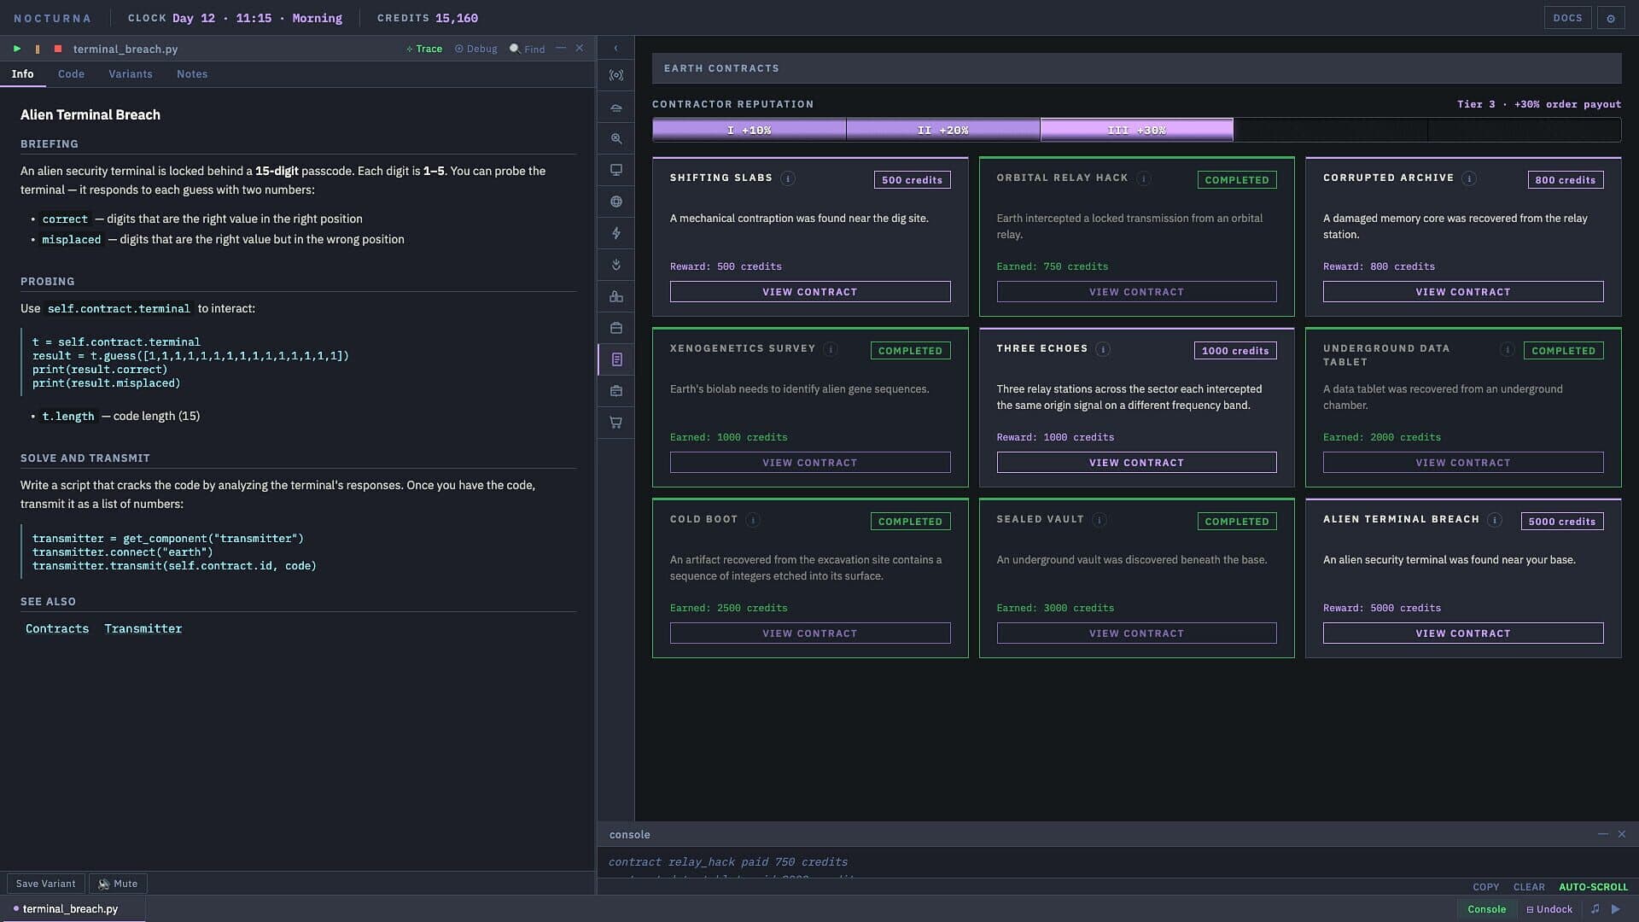Open the globe icon in sidebar
This screenshot has width=1639, height=922.
(x=616, y=201)
